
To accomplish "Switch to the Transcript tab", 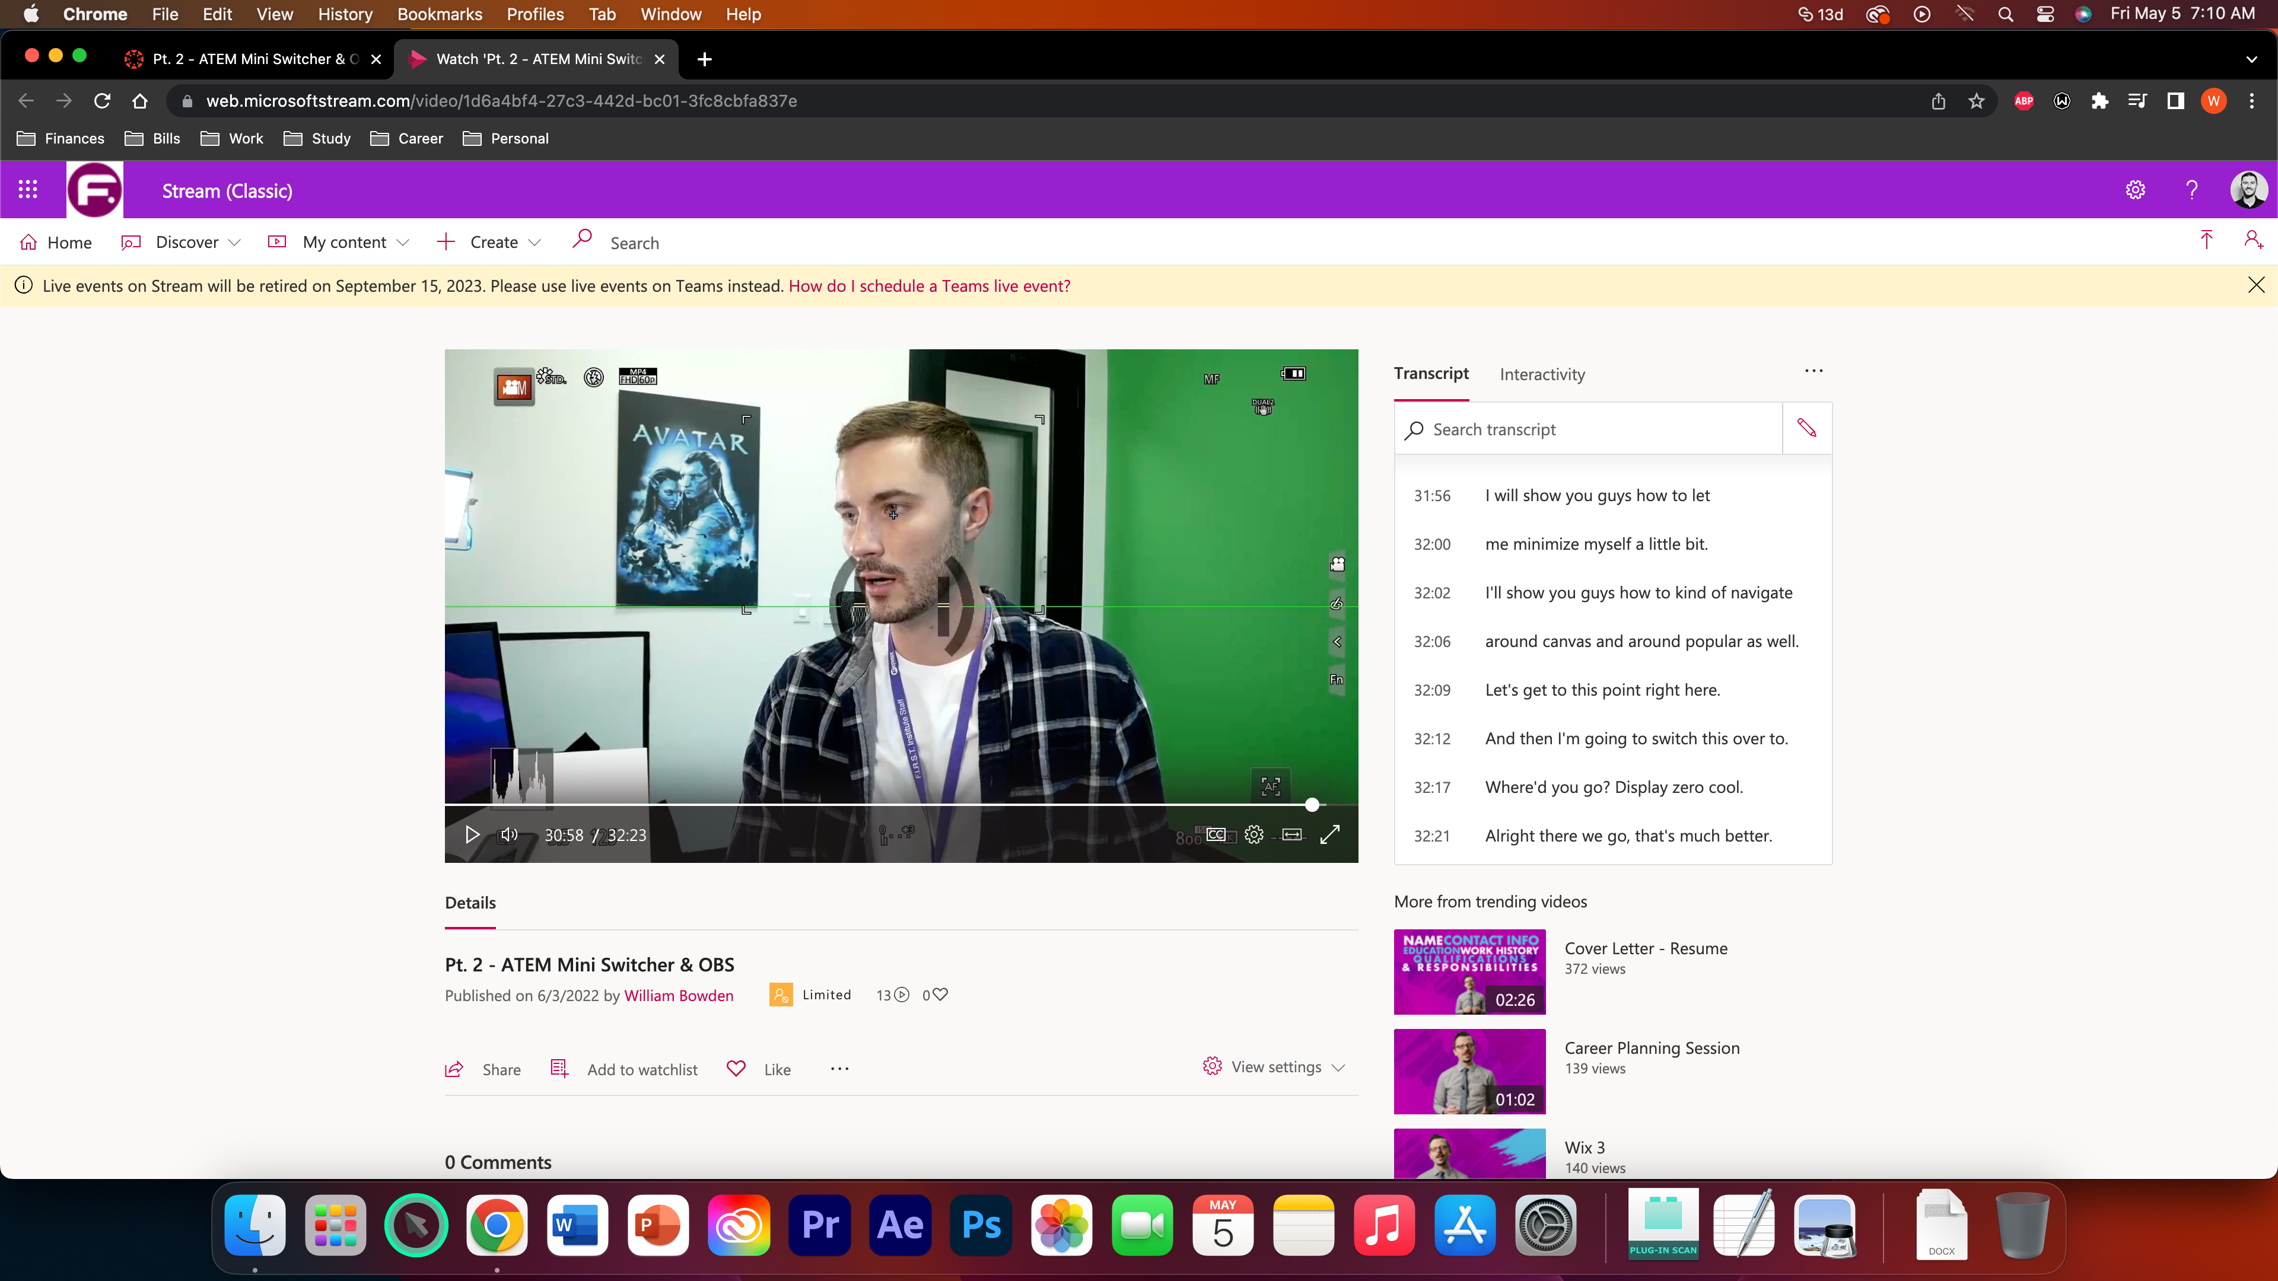I will [1431, 373].
